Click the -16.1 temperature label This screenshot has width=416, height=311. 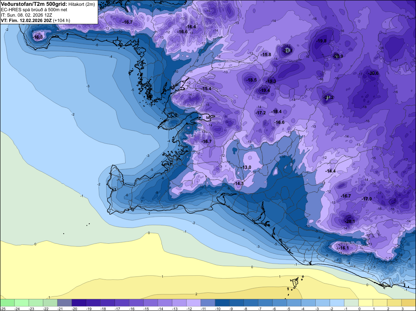tap(344, 248)
